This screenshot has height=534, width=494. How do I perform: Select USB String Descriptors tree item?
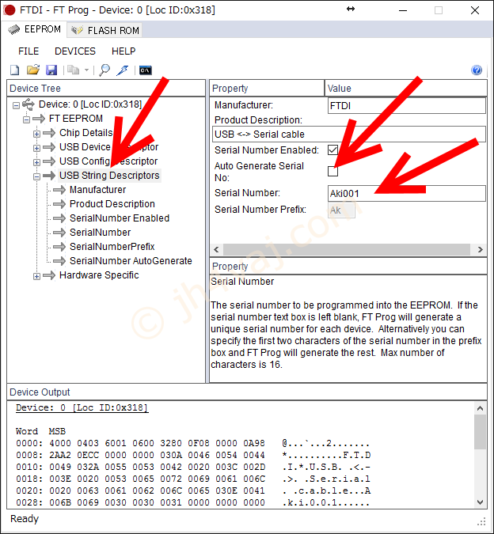pos(109,176)
